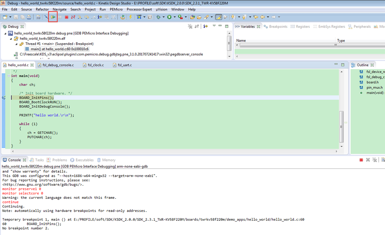Click the Print toolbar icon
385x235 pixels.
click(x=29, y=17)
